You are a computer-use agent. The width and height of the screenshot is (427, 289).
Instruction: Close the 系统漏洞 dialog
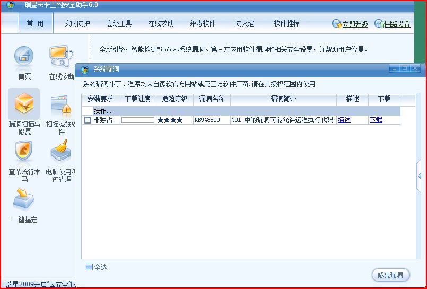pyautogui.click(x=415, y=68)
